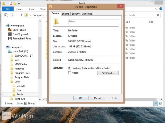This screenshot has width=165, height=123.
Task: Click the address bar folder icon
Action: 26,15
